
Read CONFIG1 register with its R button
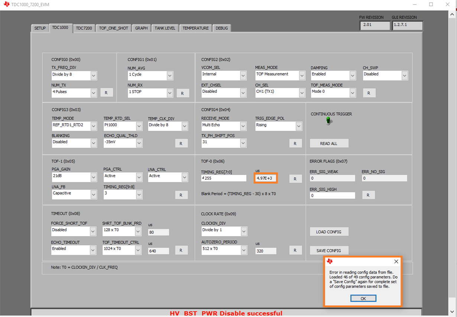click(182, 93)
